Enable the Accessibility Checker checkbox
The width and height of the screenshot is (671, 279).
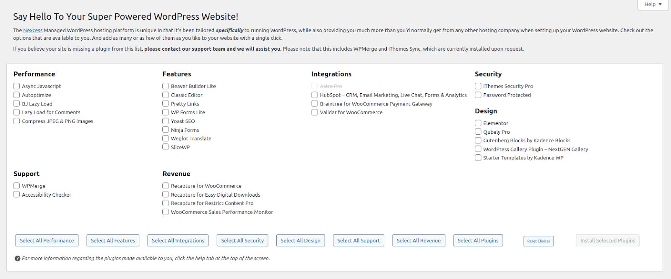tap(17, 195)
